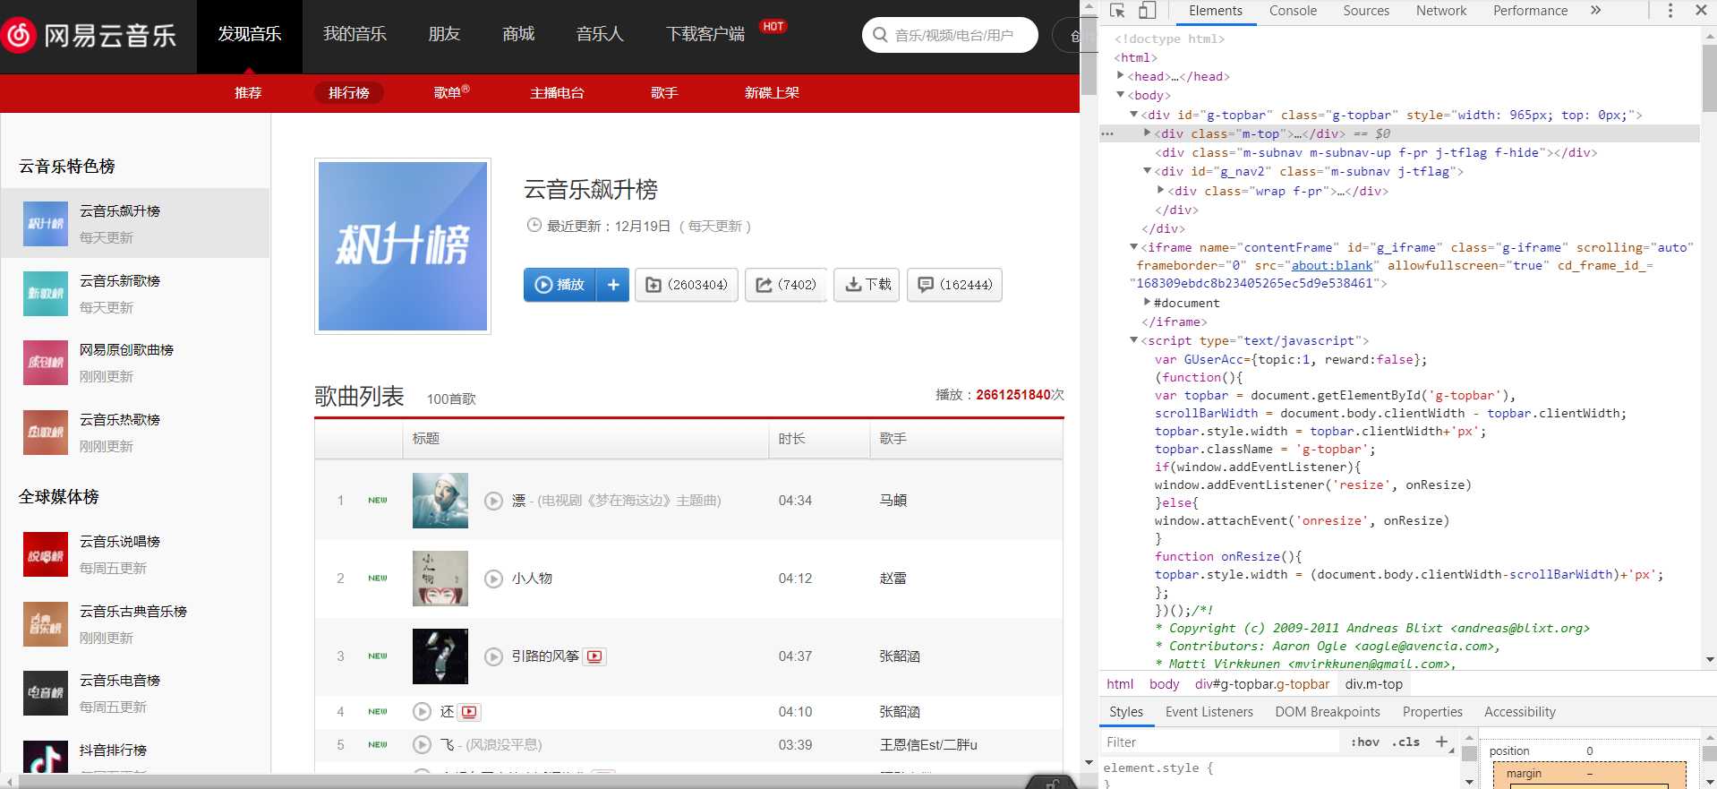Open the 云音乐新歌榜 chart icon

pos(46,294)
